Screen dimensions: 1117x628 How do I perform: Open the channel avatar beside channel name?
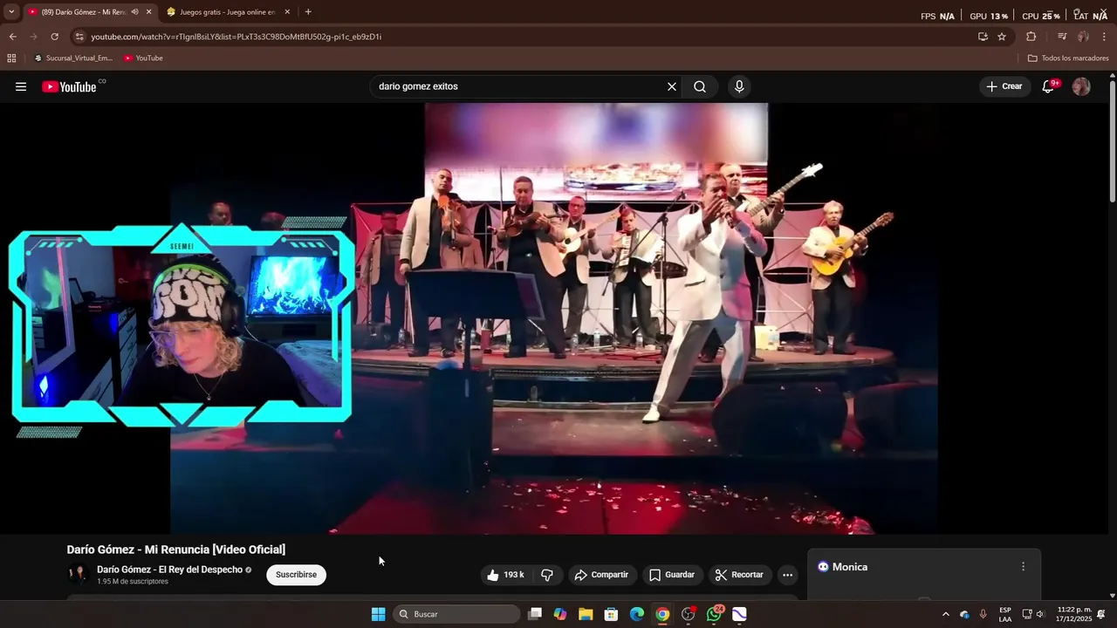click(x=79, y=574)
